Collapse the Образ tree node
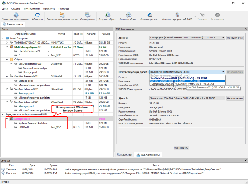The image size is (248, 184). [x=7, y=60]
